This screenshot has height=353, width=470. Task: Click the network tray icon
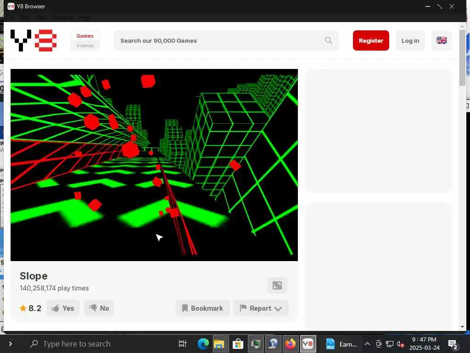coord(389,344)
